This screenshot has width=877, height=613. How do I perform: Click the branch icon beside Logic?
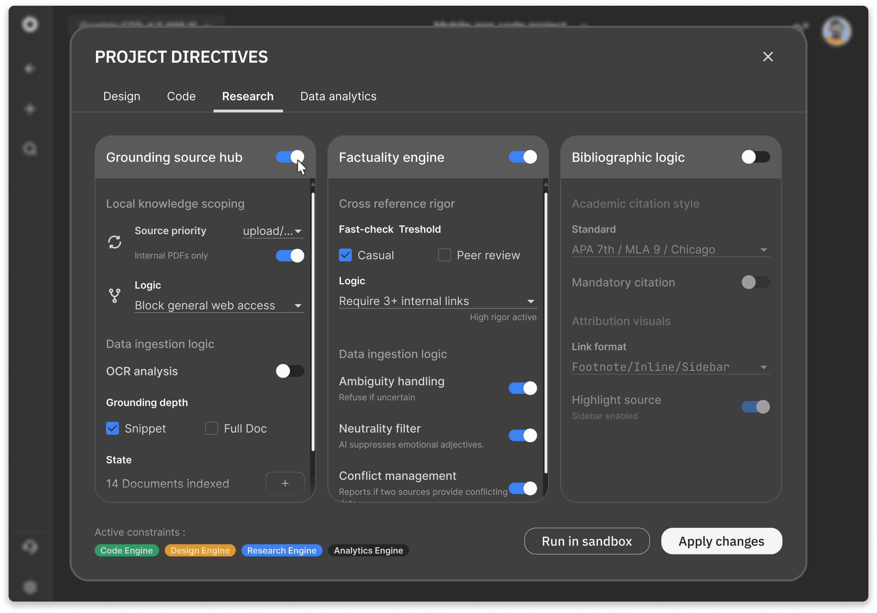coord(115,295)
